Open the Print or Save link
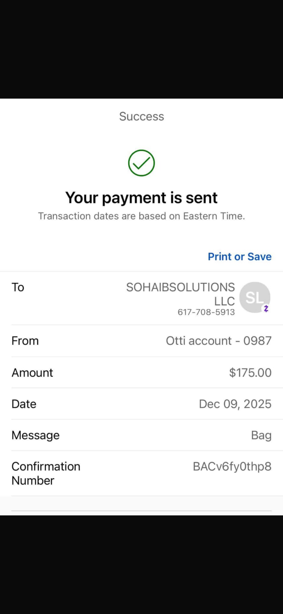 [240, 256]
